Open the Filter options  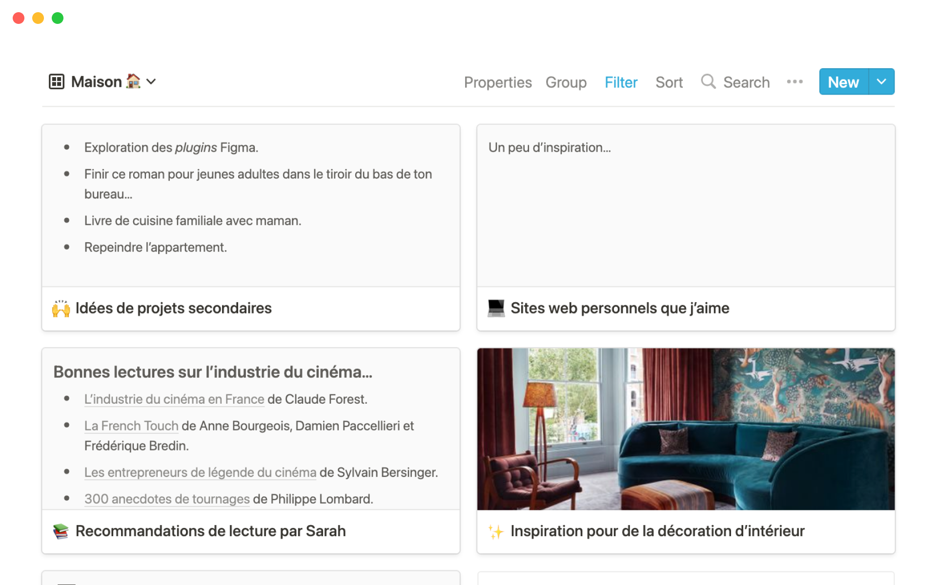point(621,82)
